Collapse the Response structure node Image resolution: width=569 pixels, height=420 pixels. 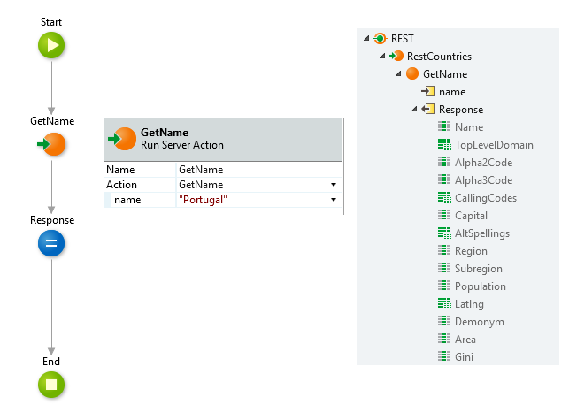coord(414,109)
